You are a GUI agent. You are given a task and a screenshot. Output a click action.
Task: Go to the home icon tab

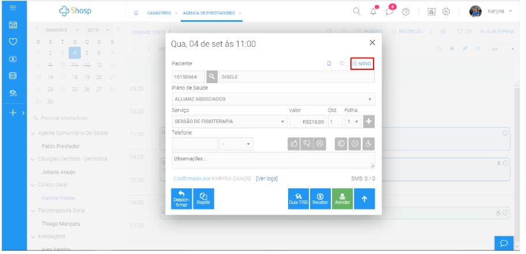[x=136, y=13]
